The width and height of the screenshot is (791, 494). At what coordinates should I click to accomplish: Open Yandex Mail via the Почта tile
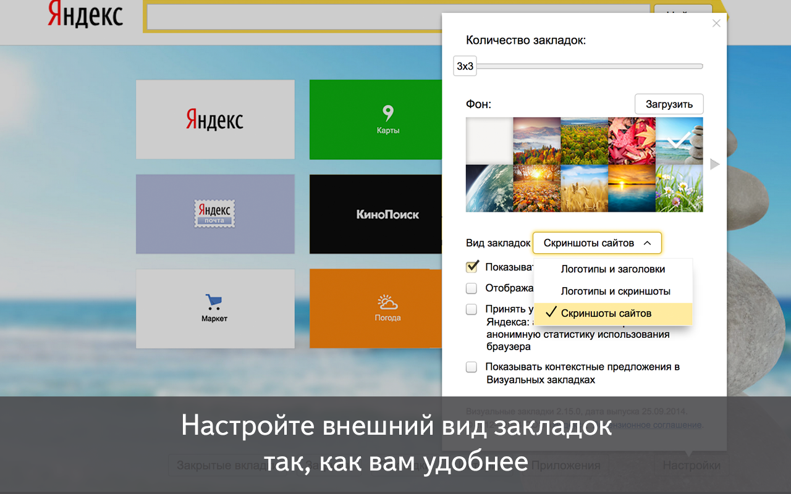click(x=215, y=214)
